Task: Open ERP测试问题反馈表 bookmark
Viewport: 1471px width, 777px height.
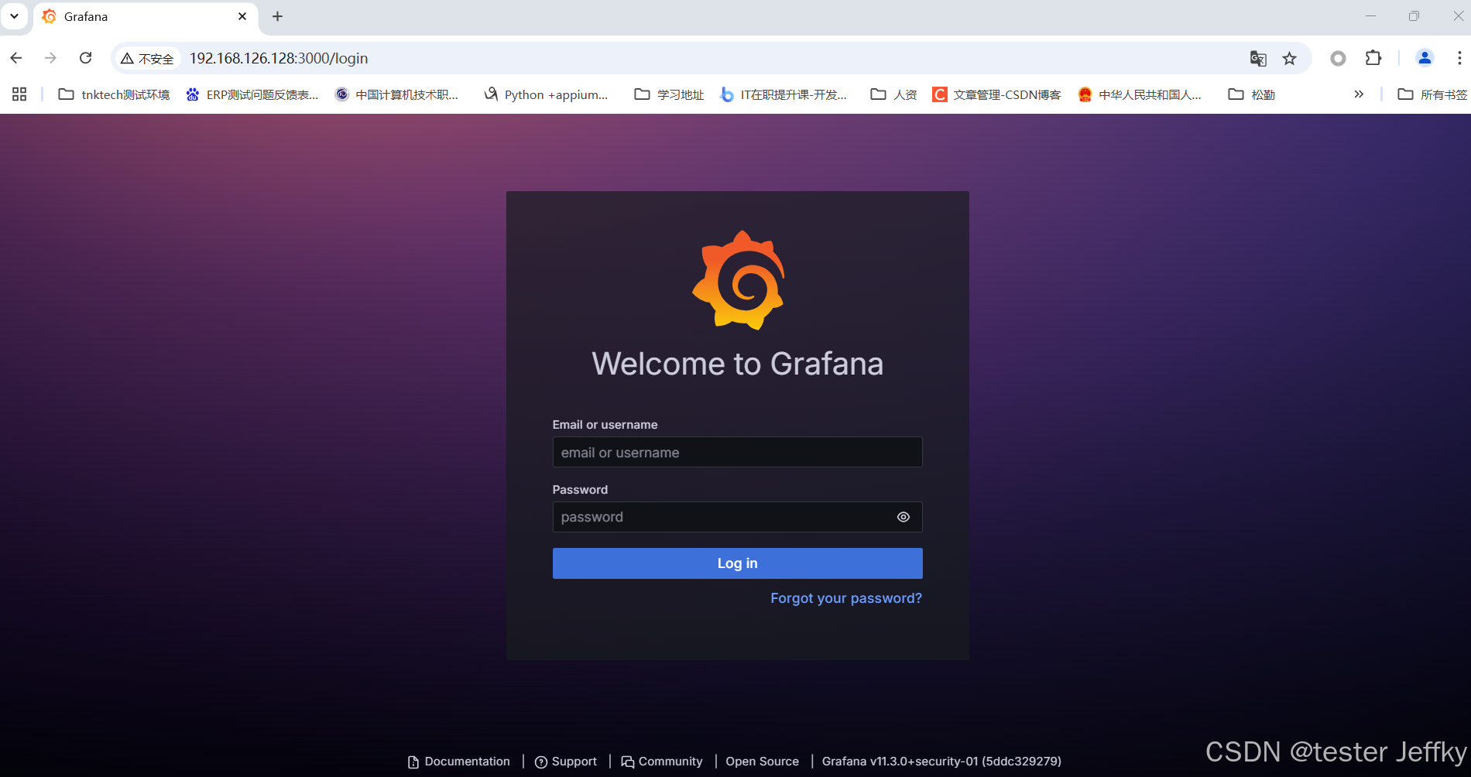Action: point(252,94)
